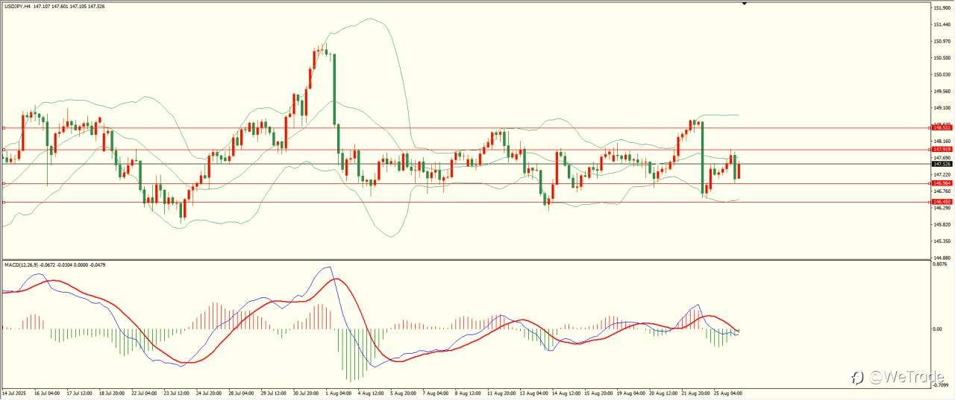Click the 23 Jul 12:00 time label
The image size is (955, 400).
(178, 393)
